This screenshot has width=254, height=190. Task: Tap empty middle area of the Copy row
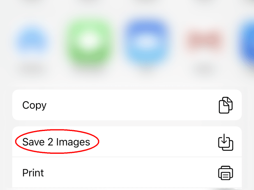pos(127,105)
